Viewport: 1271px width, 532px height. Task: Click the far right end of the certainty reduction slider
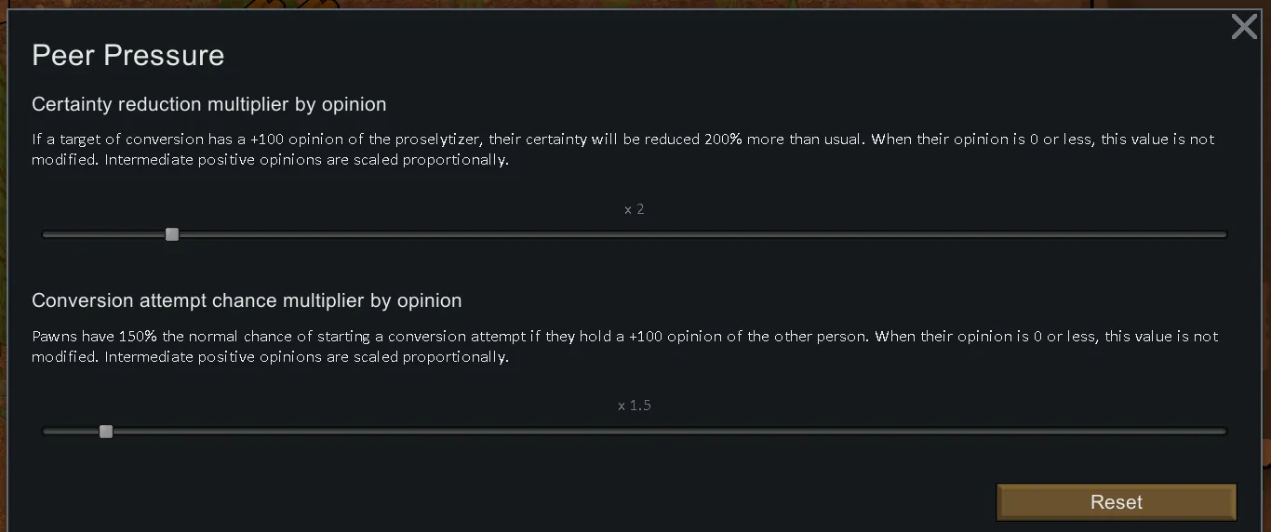point(1223,234)
